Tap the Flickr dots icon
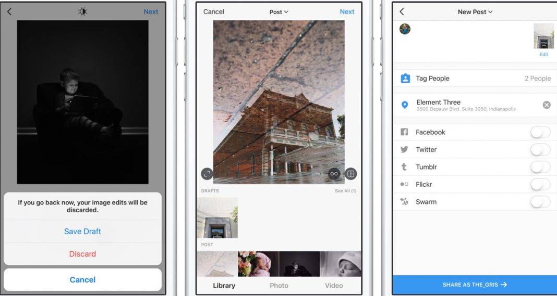The image size is (557, 296). coord(404,184)
